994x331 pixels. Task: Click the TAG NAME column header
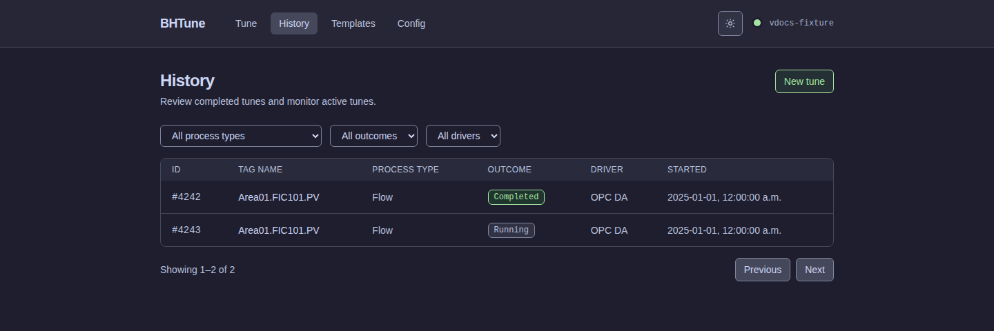(260, 170)
